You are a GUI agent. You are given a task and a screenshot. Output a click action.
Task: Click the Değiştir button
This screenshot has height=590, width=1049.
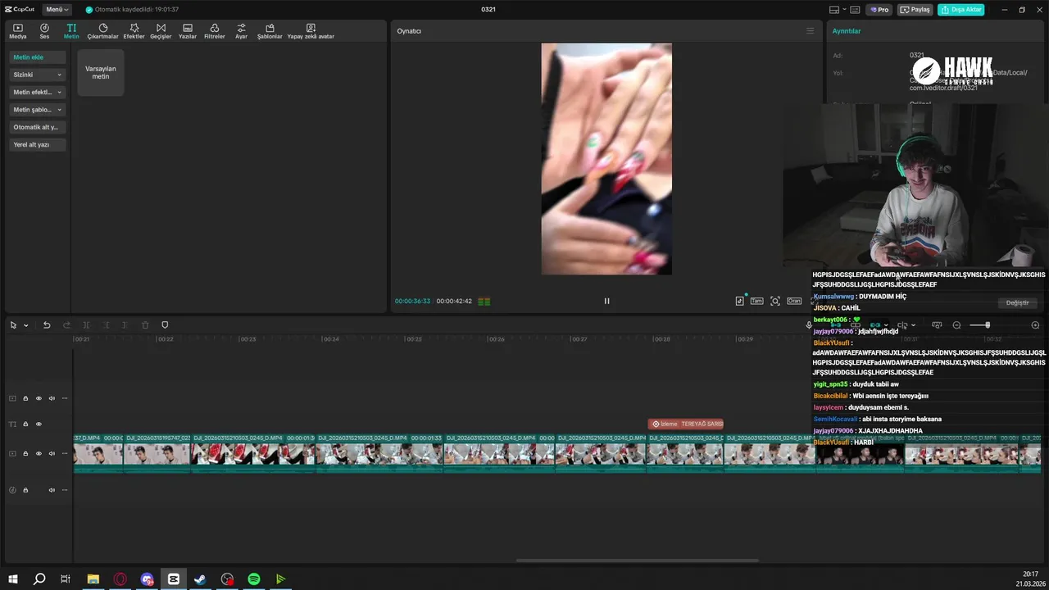pos(1017,302)
